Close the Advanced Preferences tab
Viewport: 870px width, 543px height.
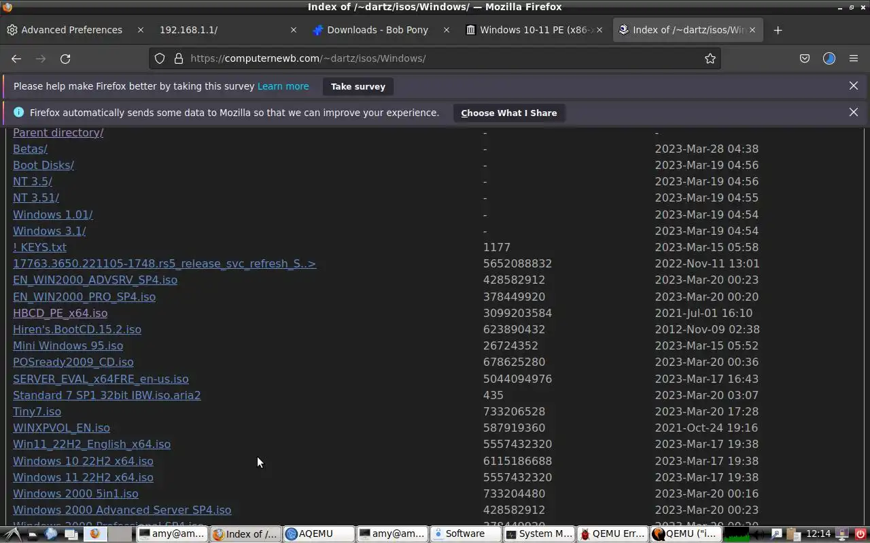(141, 30)
